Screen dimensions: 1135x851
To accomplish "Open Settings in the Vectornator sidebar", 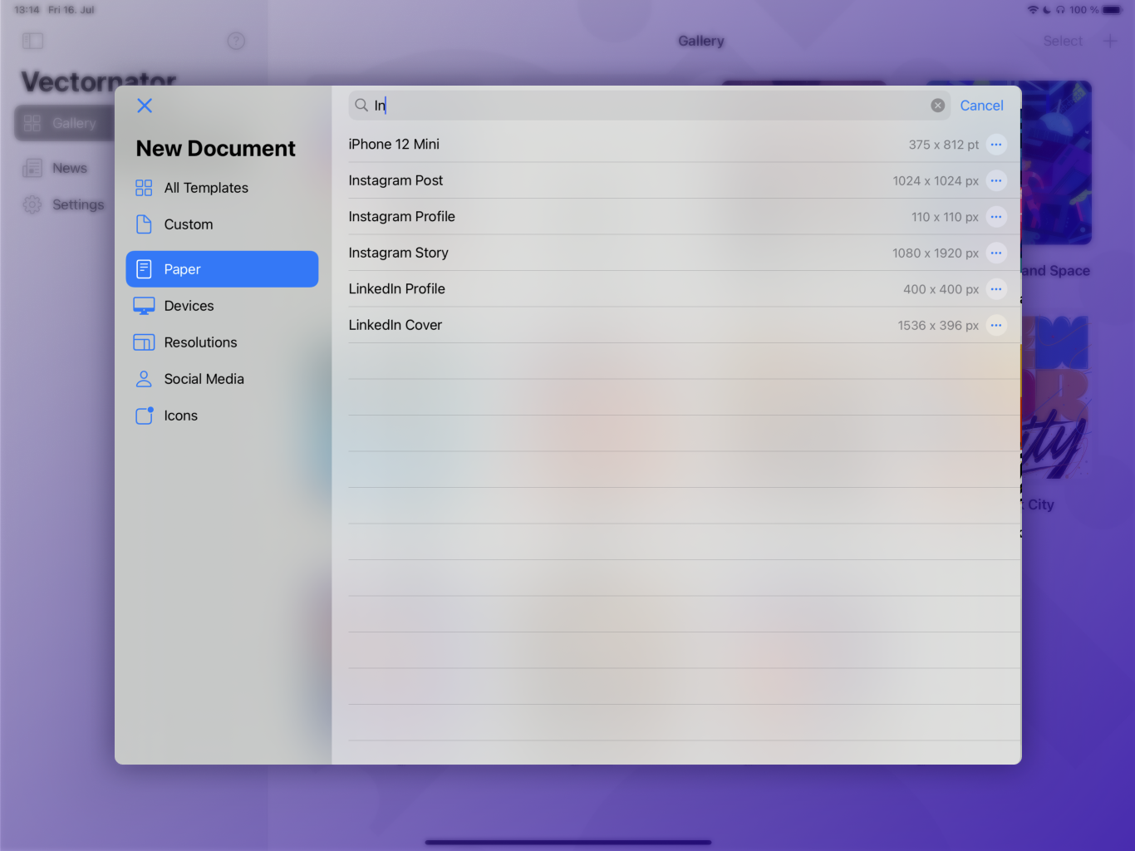I will (x=78, y=204).
